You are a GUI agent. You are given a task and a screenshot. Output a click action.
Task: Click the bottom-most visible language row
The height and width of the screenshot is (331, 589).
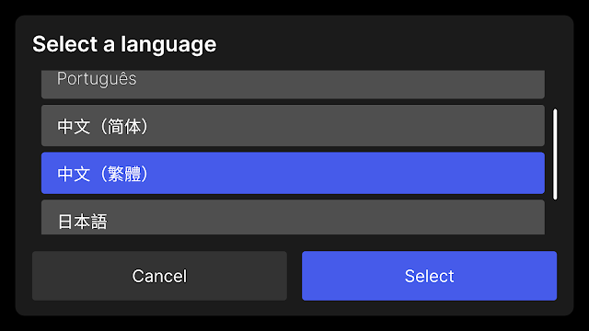[293, 217]
